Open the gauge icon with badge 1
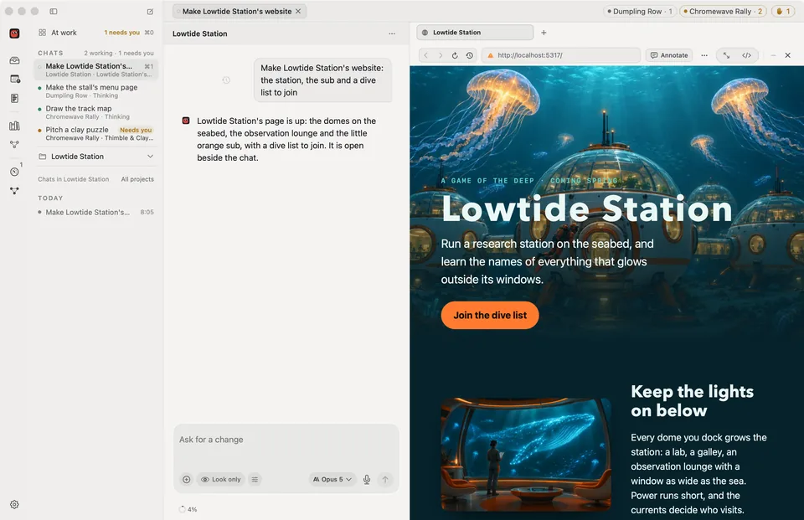Screen dimensions: 804x520 tap(14, 172)
